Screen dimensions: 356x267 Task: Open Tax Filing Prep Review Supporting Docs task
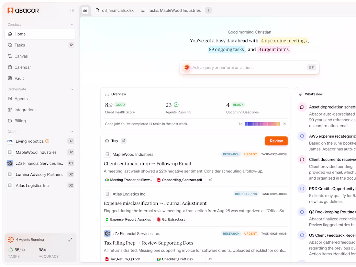pos(149,243)
